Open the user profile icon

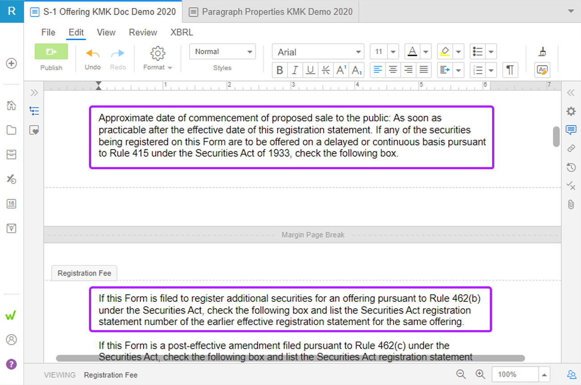tap(12, 340)
